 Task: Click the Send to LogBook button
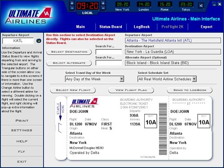190,90
